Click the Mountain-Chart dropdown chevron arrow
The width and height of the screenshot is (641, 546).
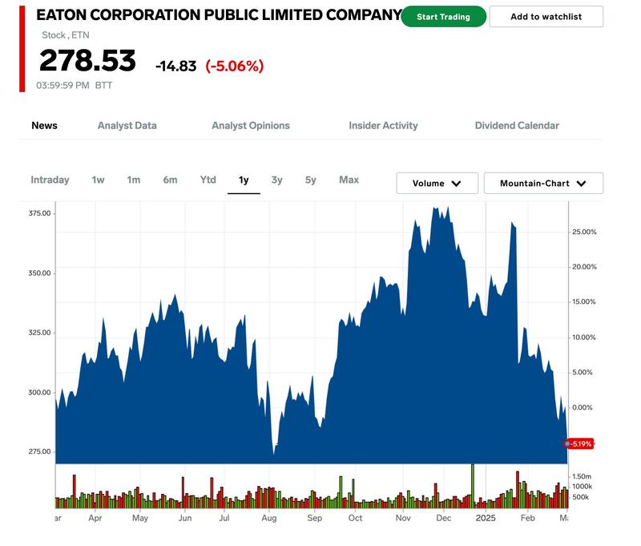pyautogui.click(x=581, y=184)
